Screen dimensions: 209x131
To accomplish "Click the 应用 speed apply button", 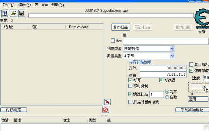I will [x=198, y=99].
